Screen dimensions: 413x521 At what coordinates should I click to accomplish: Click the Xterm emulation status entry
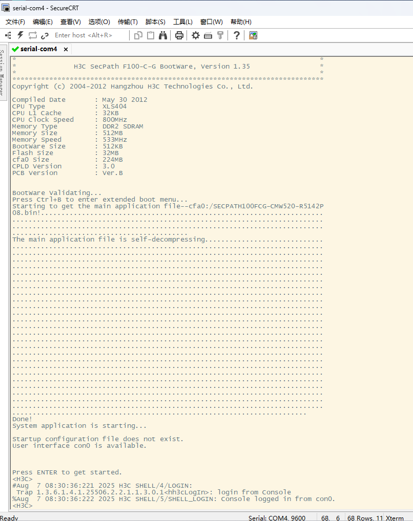pyautogui.click(x=395, y=518)
